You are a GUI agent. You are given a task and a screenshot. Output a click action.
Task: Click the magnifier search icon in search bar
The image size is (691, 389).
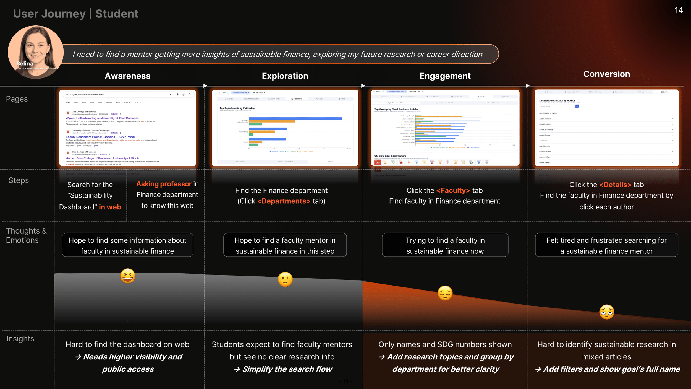point(190,95)
